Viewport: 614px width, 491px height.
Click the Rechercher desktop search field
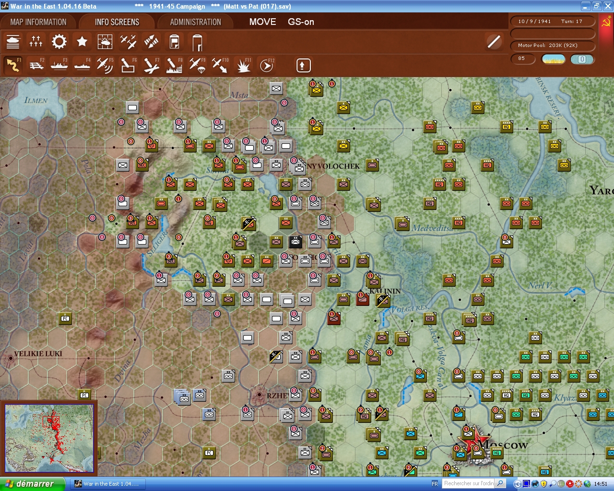[469, 484]
